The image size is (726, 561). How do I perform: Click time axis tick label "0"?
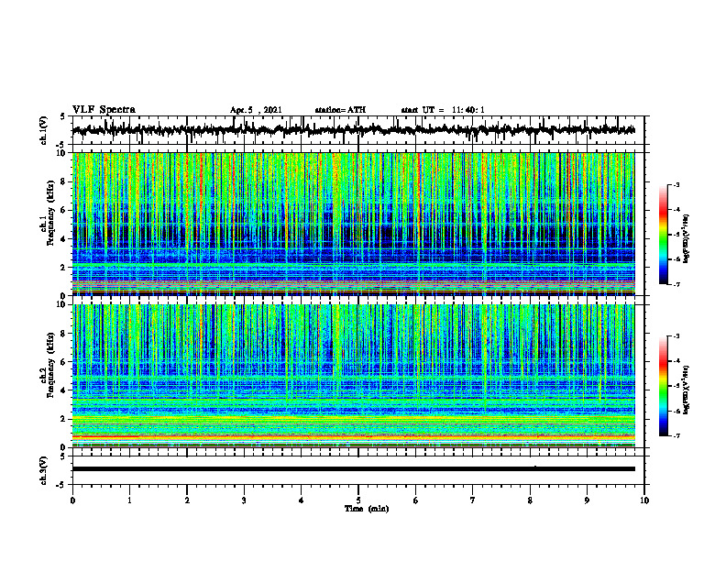[72, 500]
